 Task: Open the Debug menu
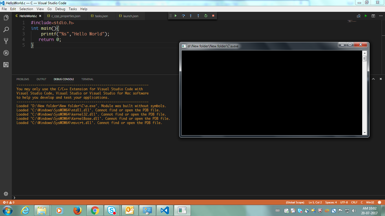click(x=60, y=9)
